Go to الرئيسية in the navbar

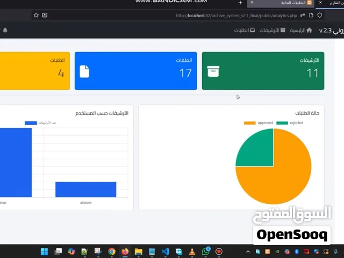coord(301,30)
